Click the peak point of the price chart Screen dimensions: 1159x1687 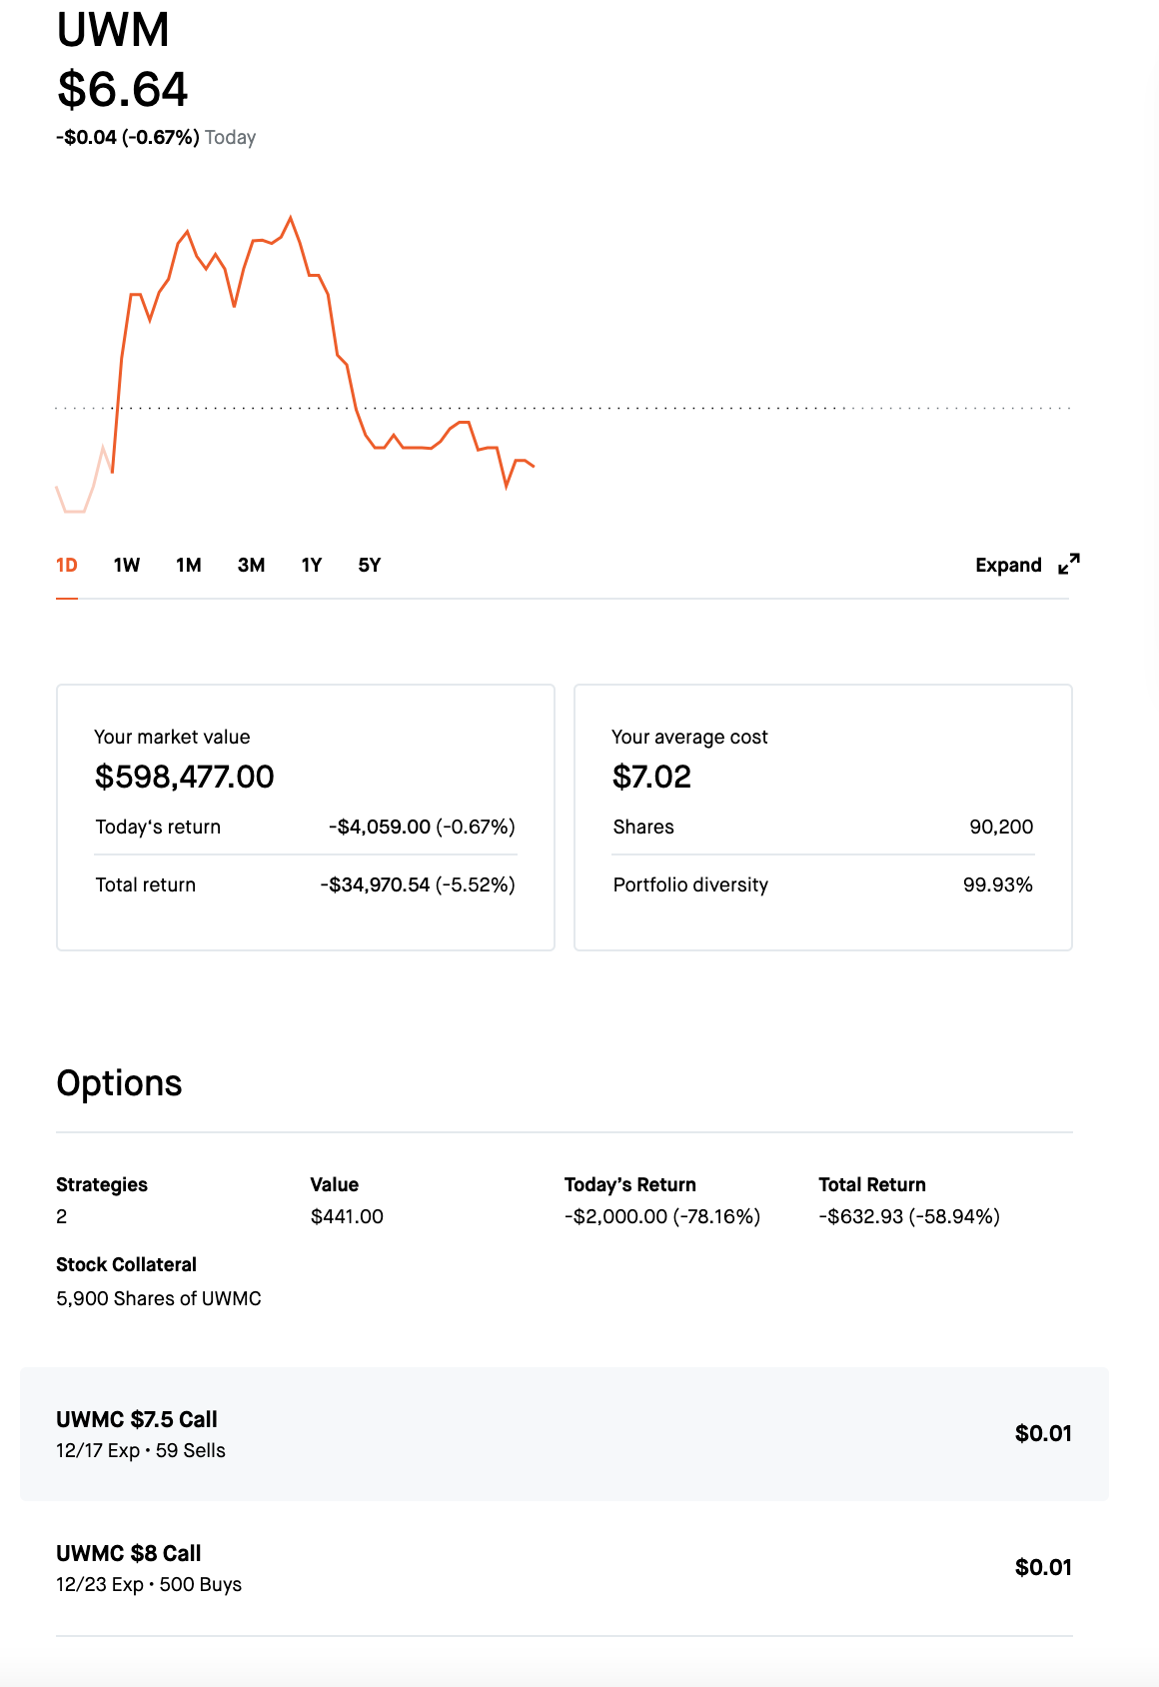tap(291, 217)
